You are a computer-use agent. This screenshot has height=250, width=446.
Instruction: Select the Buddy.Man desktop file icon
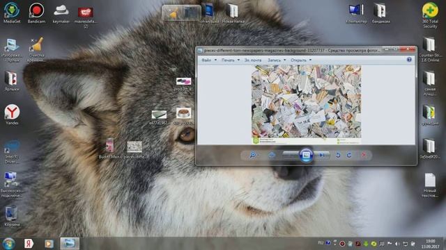tap(110, 149)
